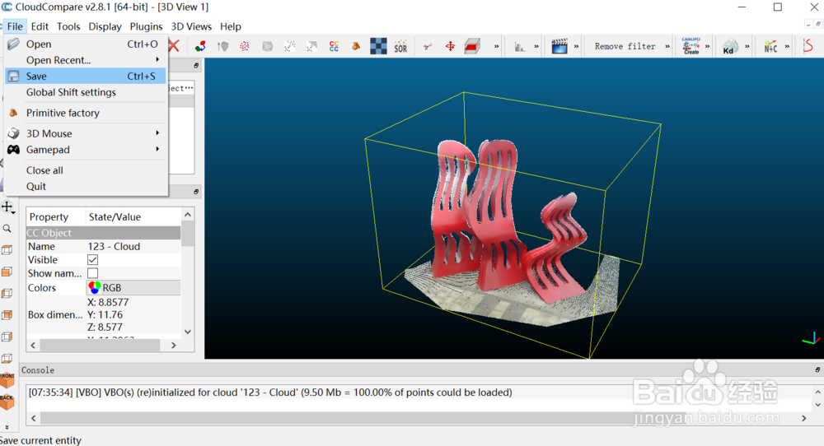The image size is (824, 446).
Task: Choose Save from the File menu
Action: click(86, 76)
